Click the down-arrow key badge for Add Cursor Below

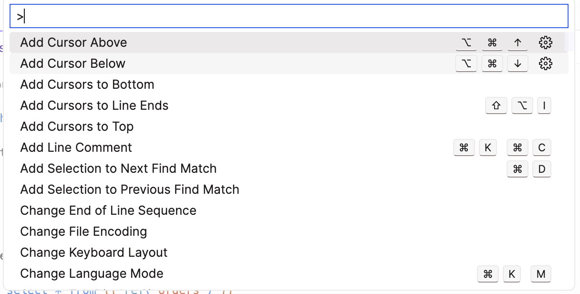pos(518,63)
